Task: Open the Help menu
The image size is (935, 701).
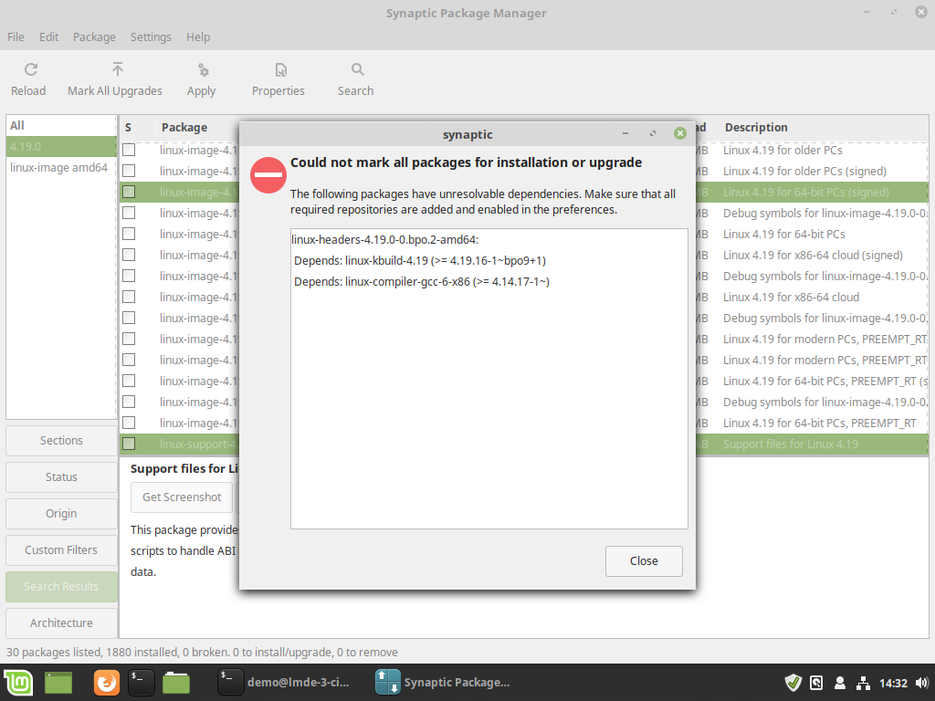Action: 198,37
